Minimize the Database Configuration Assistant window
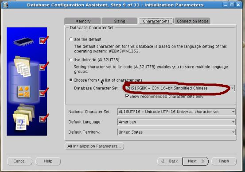 pyautogui.click(x=226, y=5)
